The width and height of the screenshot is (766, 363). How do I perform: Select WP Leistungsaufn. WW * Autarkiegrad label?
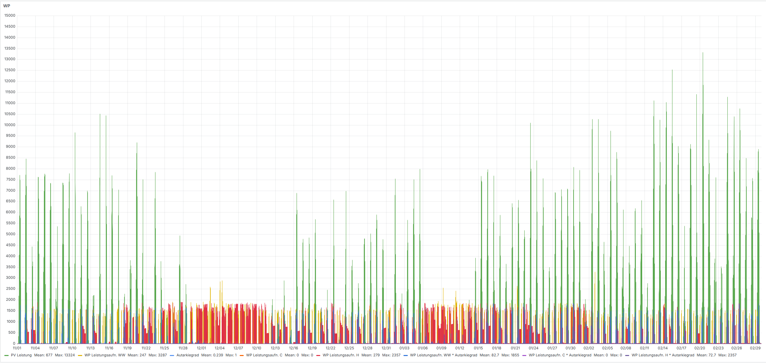click(x=443, y=355)
